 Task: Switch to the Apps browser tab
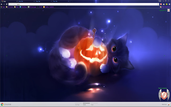coord(9,1)
